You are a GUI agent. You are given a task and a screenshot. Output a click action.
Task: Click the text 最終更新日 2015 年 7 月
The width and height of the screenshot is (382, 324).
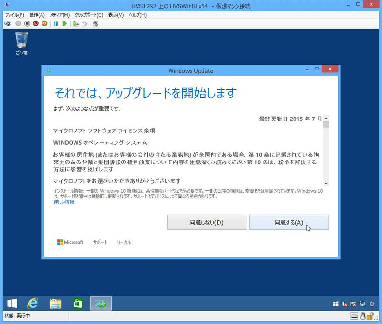pyautogui.click(x=290, y=119)
